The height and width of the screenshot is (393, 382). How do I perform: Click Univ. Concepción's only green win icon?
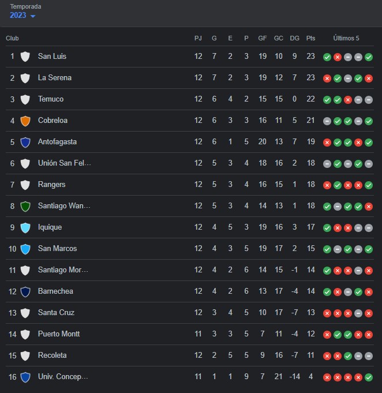tap(369, 377)
